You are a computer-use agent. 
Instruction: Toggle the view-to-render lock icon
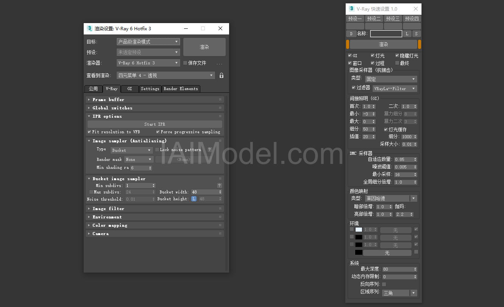coord(222,75)
